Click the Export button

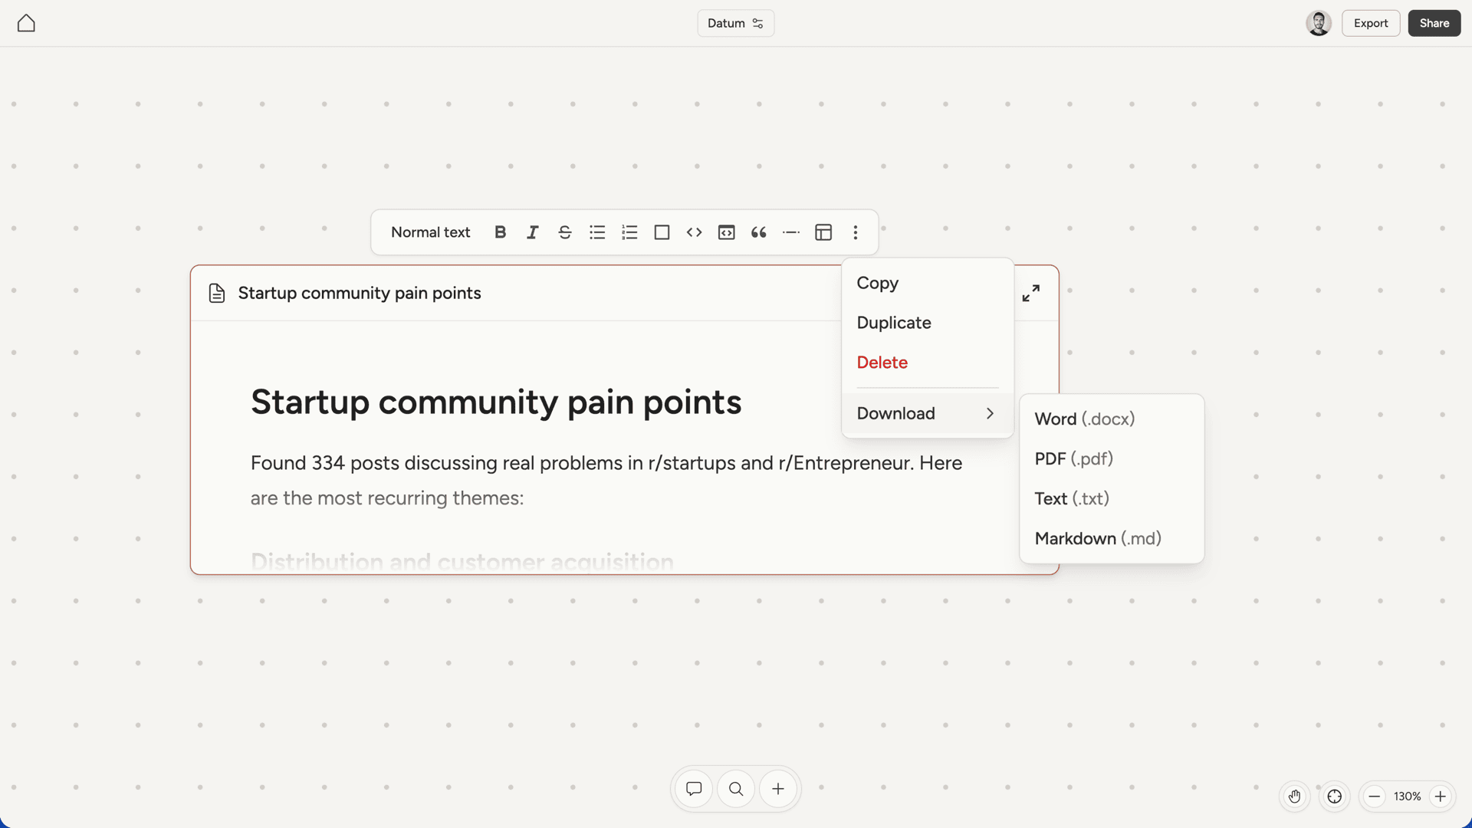(1371, 23)
